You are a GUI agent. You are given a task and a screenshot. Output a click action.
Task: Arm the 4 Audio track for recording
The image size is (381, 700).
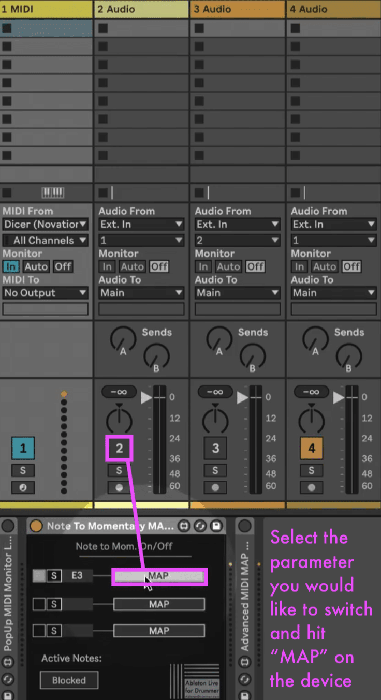tap(311, 487)
